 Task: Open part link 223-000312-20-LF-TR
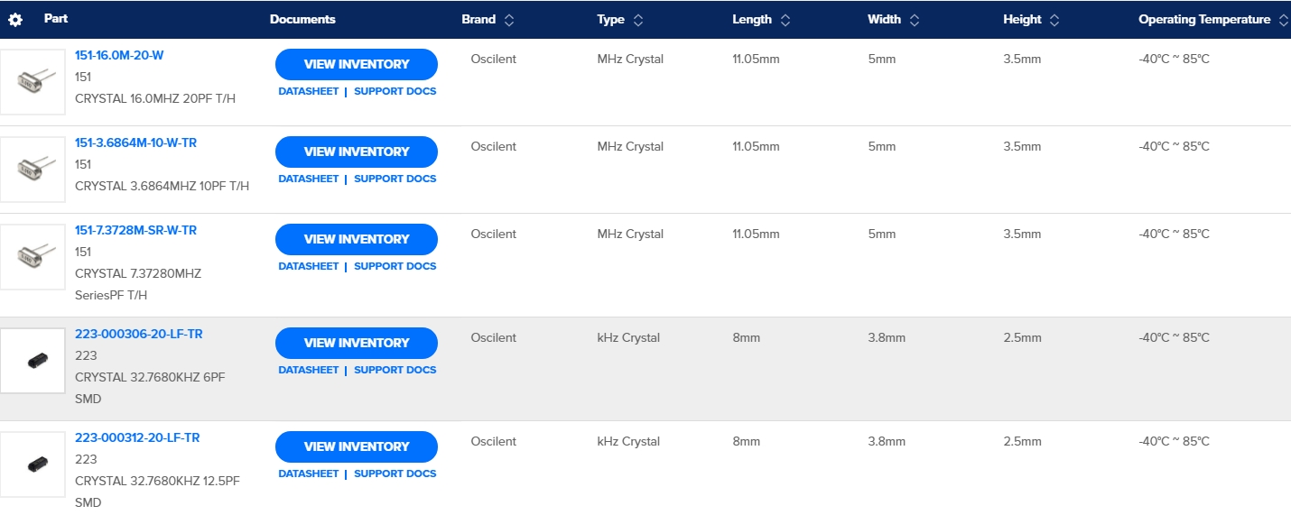(137, 437)
